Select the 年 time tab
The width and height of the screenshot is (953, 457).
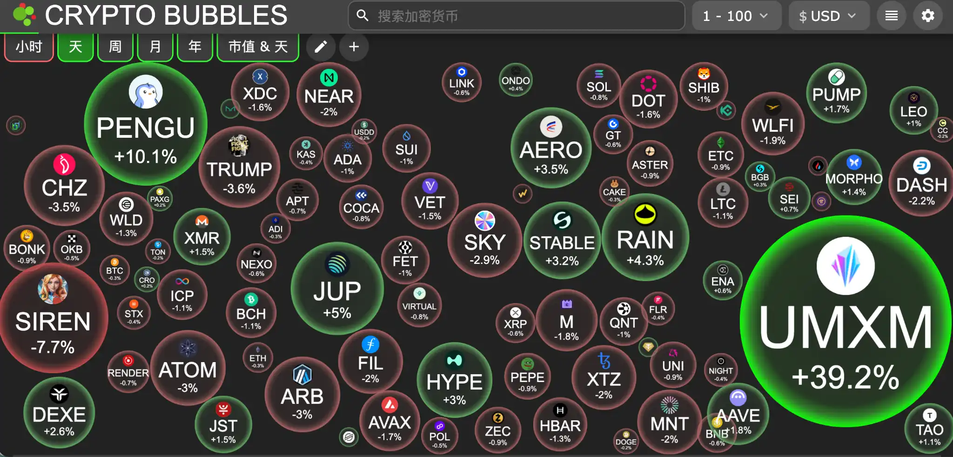click(195, 47)
